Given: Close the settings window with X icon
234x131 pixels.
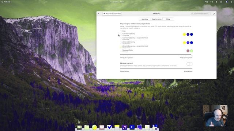Looking at the screenshot, I should click(99, 14).
